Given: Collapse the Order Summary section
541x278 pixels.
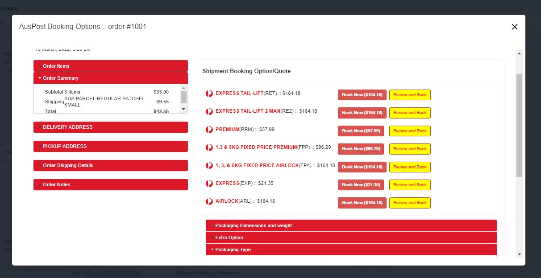Looking at the screenshot, I should (x=111, y=78).
